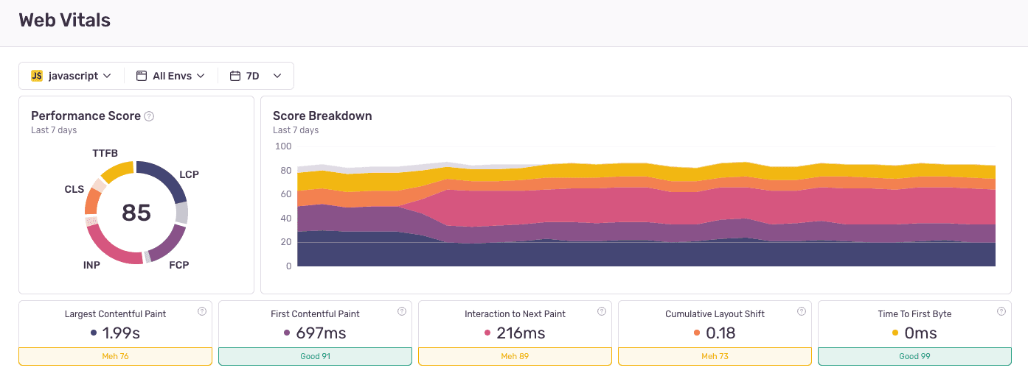The height and width of the screenshot is (376, 1028).
Task: Click the CLS orange ring segment
Action: pyautogui.click(x=92, y=200)
